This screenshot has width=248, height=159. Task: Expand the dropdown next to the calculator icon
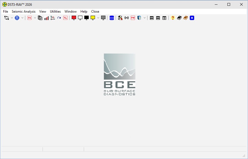coord(22,18)
